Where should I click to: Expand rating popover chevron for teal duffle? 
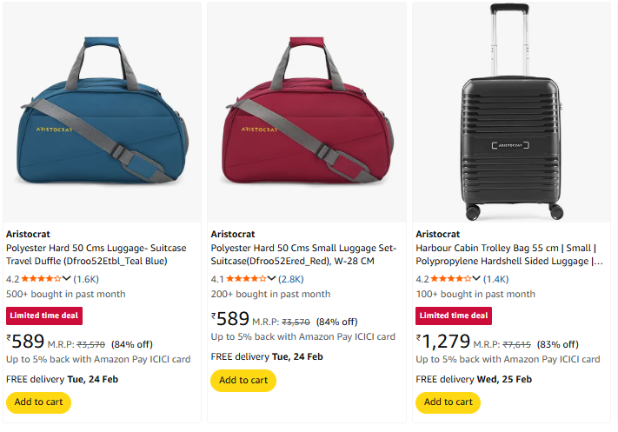click(x=68, y=279)
